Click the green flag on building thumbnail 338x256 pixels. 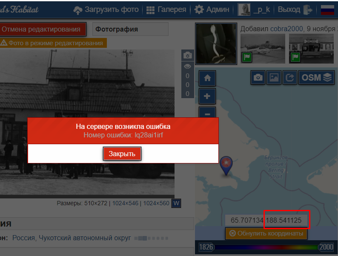(295, 57)
